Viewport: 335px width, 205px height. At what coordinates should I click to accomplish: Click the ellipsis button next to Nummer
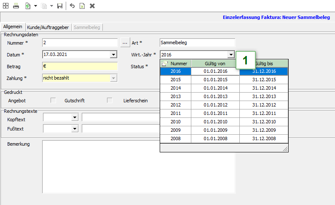click(124, 43)
